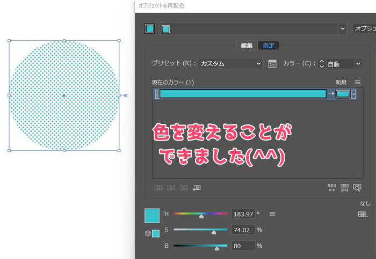This screenshot has height=259, width=376.
Task: Click randomly change color order icon
Action: click(x=331, y=188)
